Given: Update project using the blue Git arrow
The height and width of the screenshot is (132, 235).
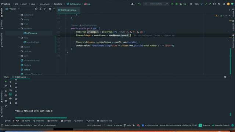Looking at the screenshot, I should click(x=202, y=4).
